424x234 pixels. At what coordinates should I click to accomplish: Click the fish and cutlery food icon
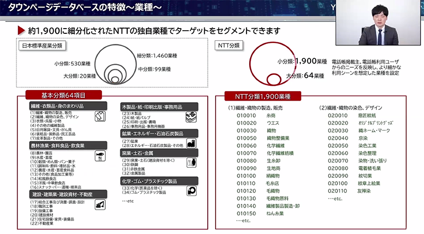[x=99, y=156]
